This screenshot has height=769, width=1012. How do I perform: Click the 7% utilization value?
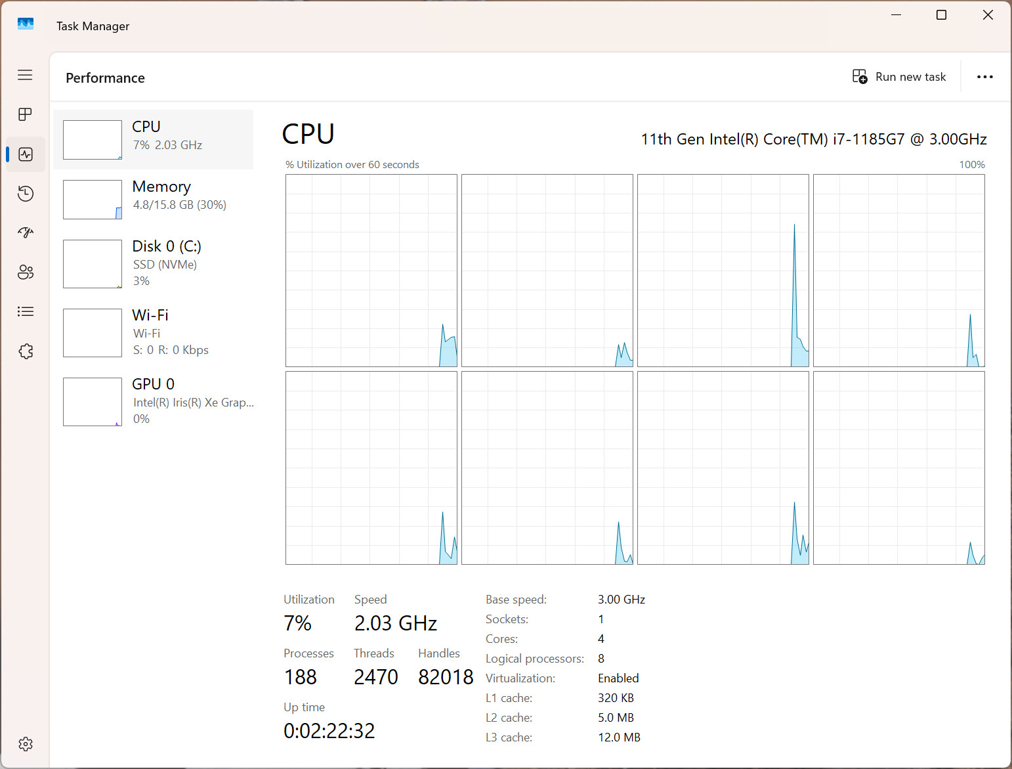(297, 623)
